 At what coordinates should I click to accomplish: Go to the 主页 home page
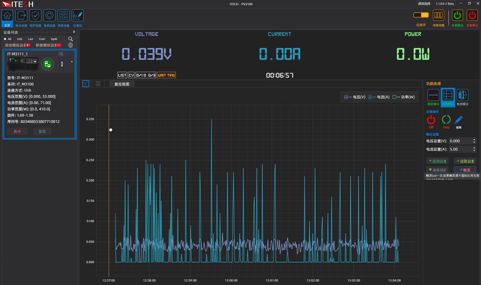[7, 18]
